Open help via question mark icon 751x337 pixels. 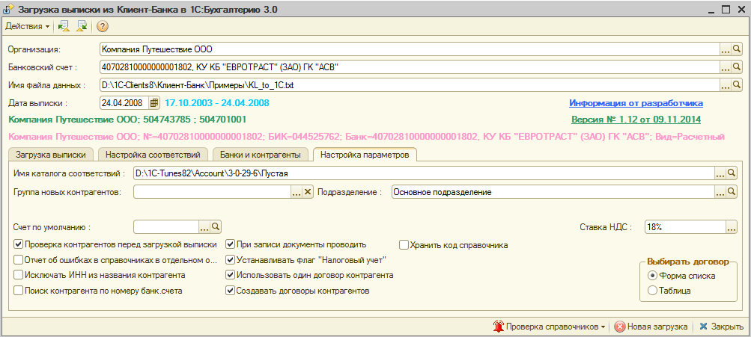102,26
